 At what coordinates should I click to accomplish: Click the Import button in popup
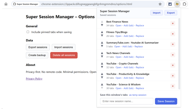[156, 13]
